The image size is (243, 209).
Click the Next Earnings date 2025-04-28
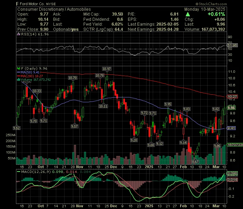pyautogui.click(x=167, y=29)
